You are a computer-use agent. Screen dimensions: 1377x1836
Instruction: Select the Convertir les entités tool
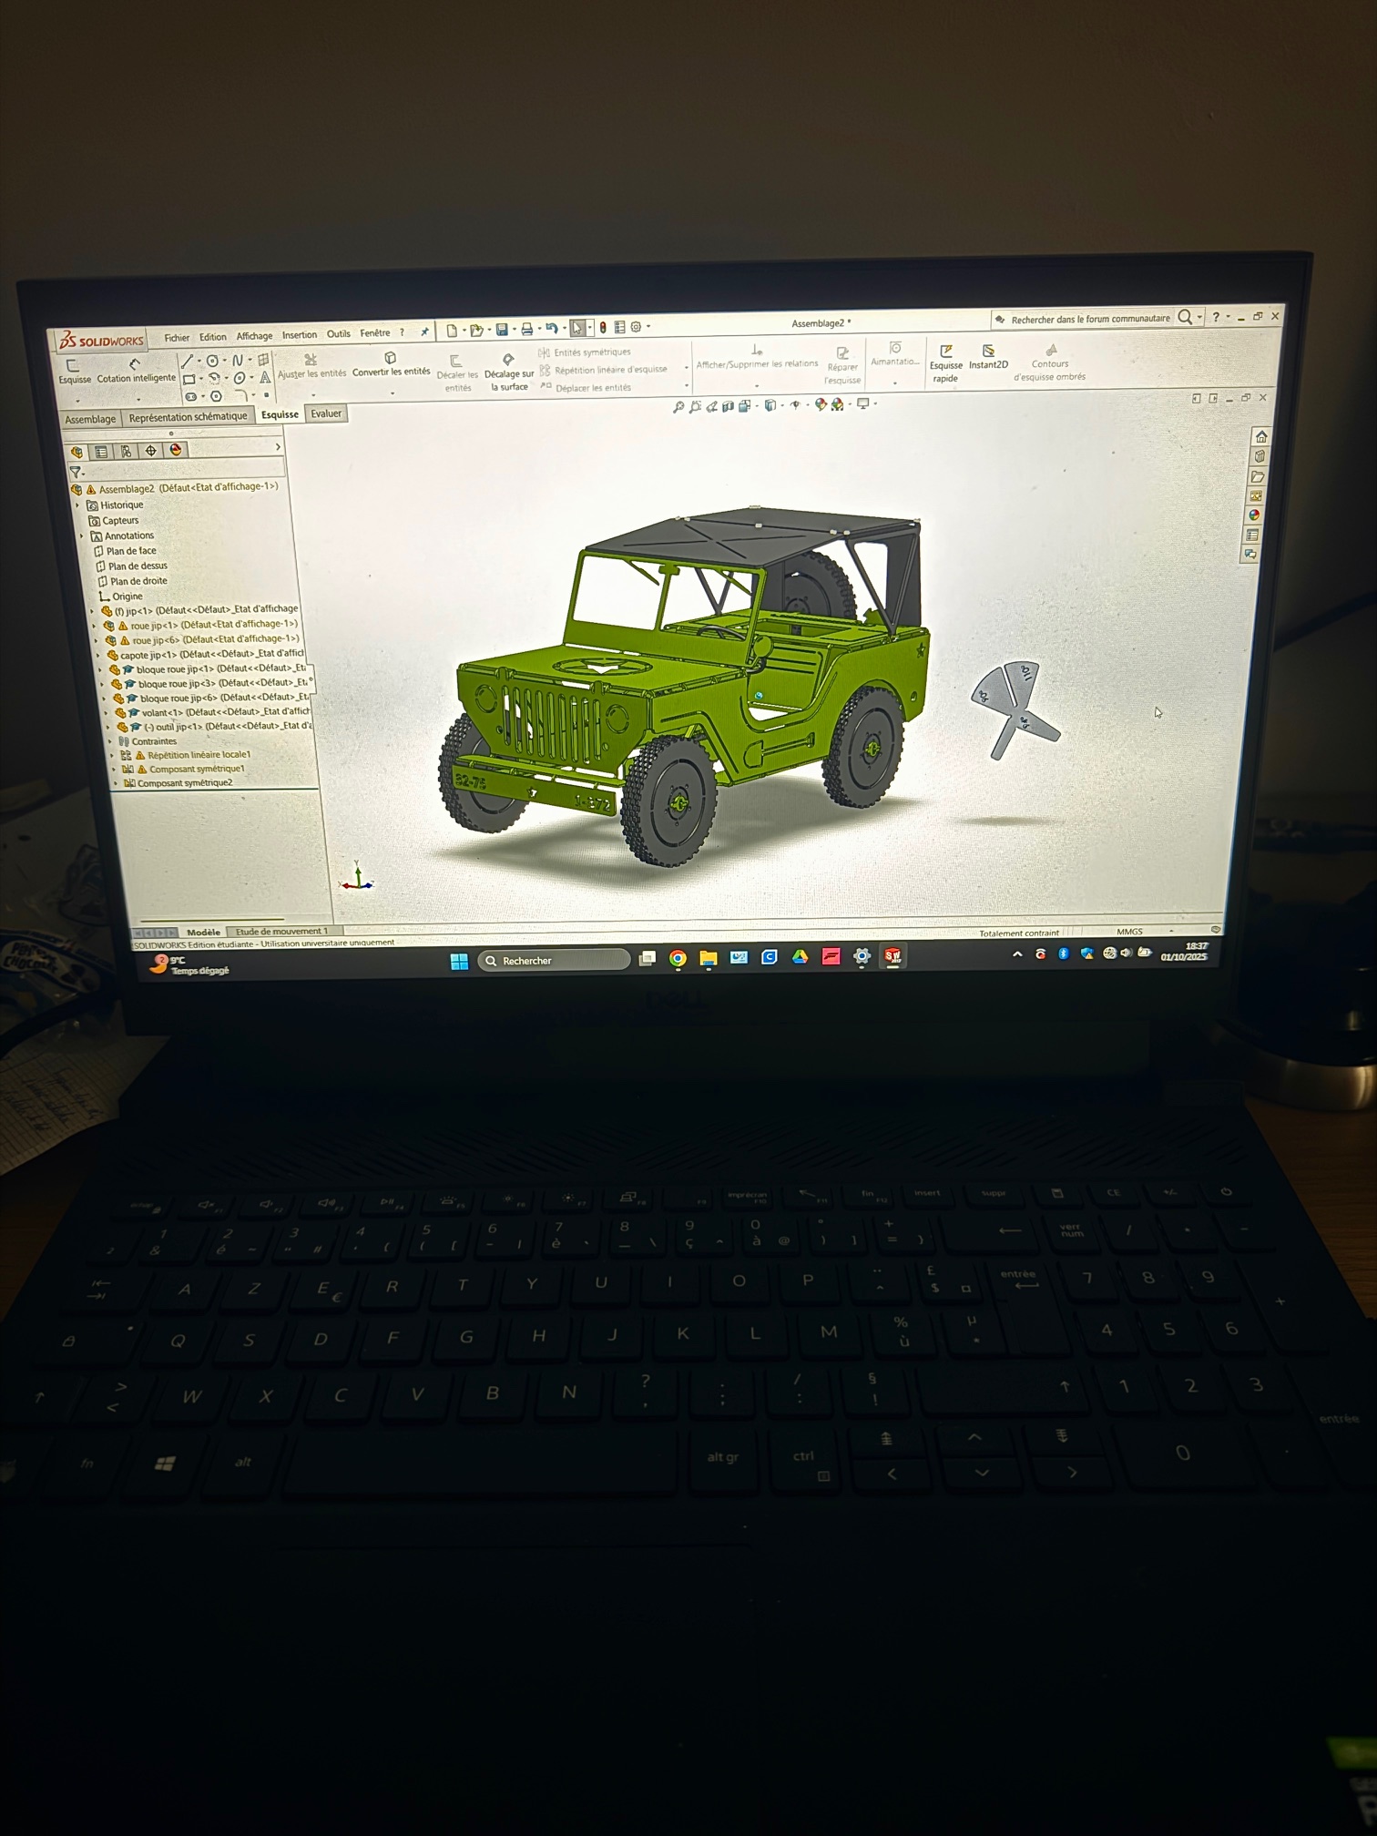(391, 363)
